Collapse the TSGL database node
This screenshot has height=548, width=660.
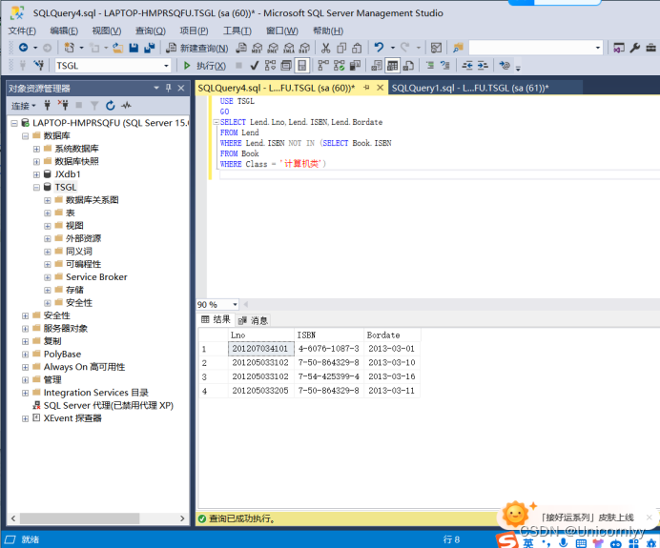[x=36, y=188]
